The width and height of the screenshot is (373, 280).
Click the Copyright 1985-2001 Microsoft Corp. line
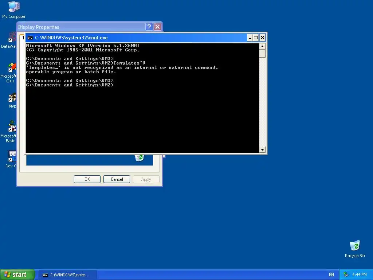coord(83,50)
